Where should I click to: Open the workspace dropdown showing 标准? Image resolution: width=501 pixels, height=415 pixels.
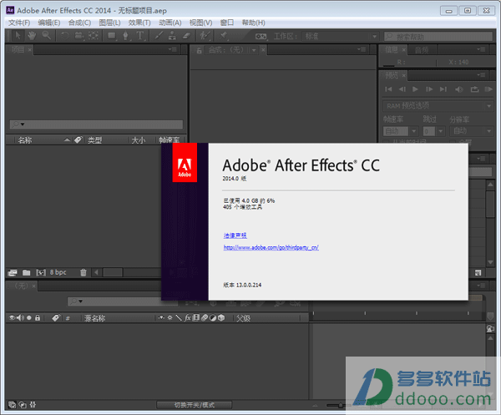click(x=341, y=37)
